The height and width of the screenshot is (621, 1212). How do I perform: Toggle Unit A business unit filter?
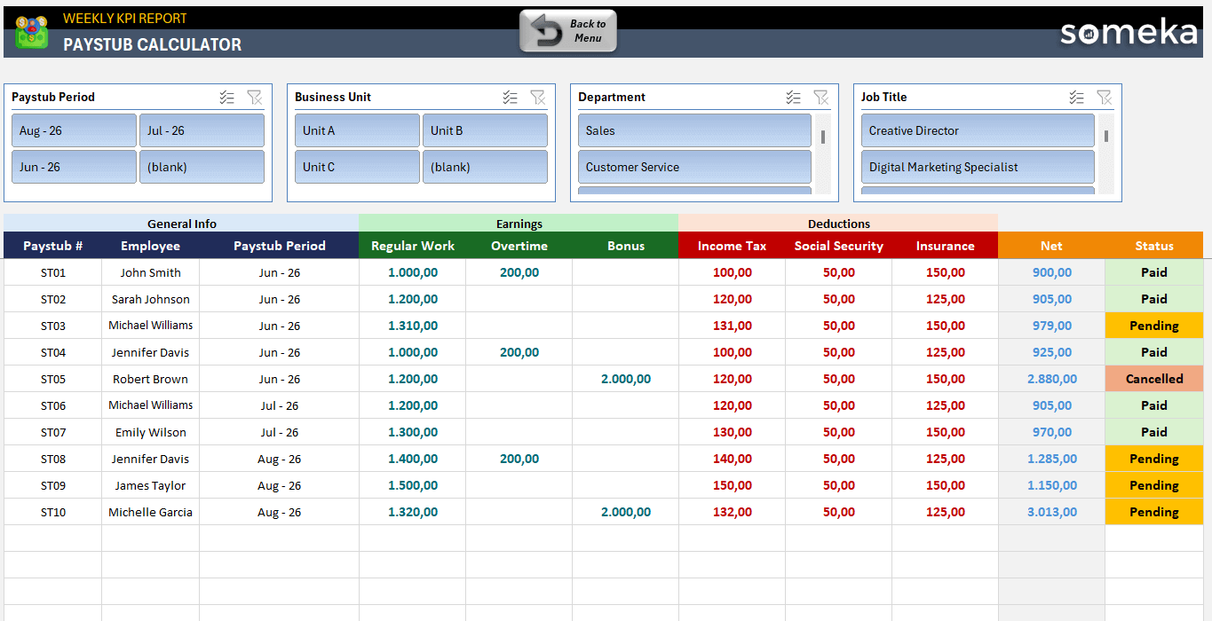point(357,130)
